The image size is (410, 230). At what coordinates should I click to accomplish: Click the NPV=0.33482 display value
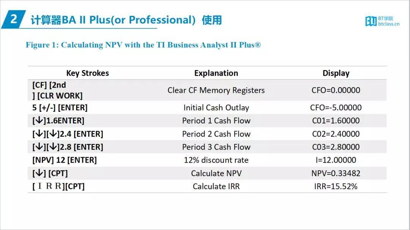336,173
